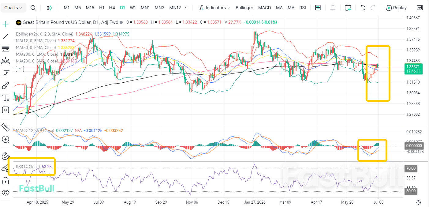The height and width of the screenshot is (207, 429).
Task: Switch to the MN3 timeframe
Action: 159,8
